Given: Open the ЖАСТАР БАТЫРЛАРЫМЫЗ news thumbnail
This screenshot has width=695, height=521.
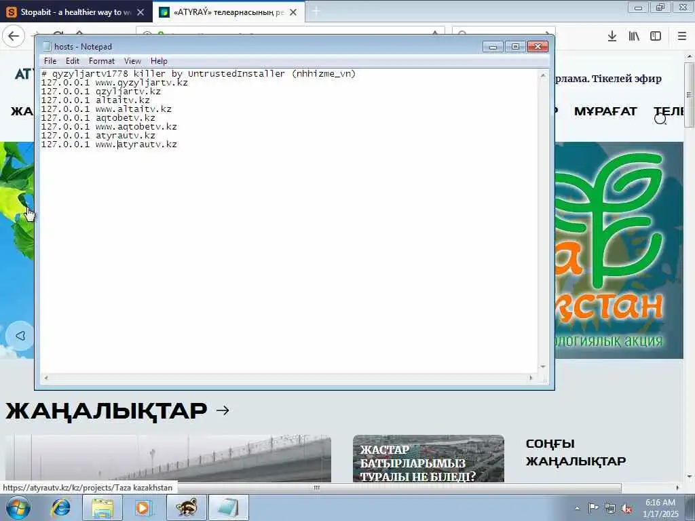Looking at the screenshot, I should click(428, 459).
